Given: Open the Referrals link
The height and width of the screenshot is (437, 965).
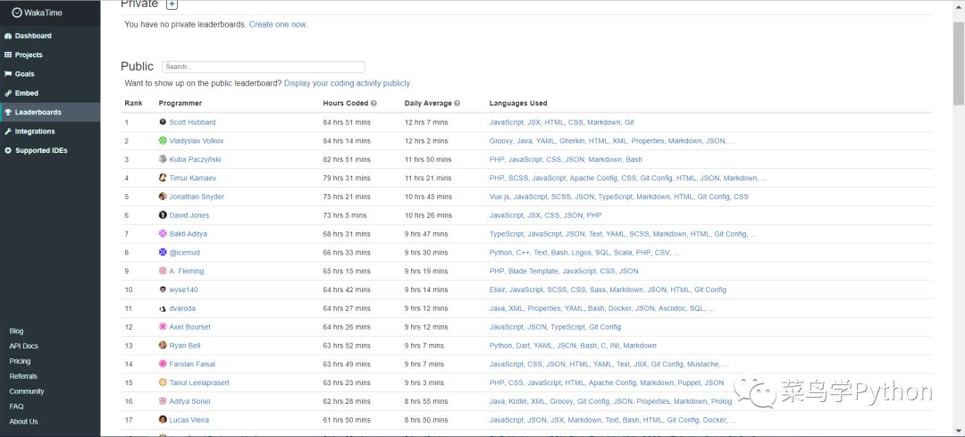Looking at the screenshot, I should (x=23, y=376).
